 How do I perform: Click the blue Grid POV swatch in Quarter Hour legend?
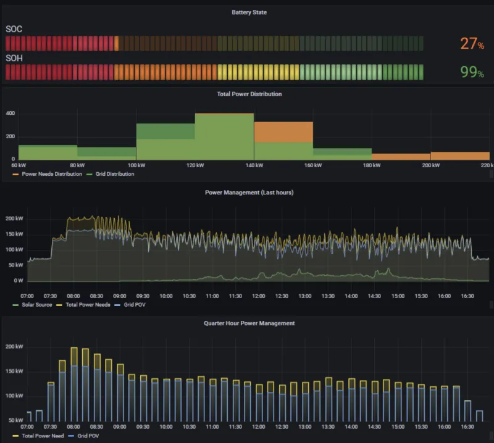[x=71, y=436]
